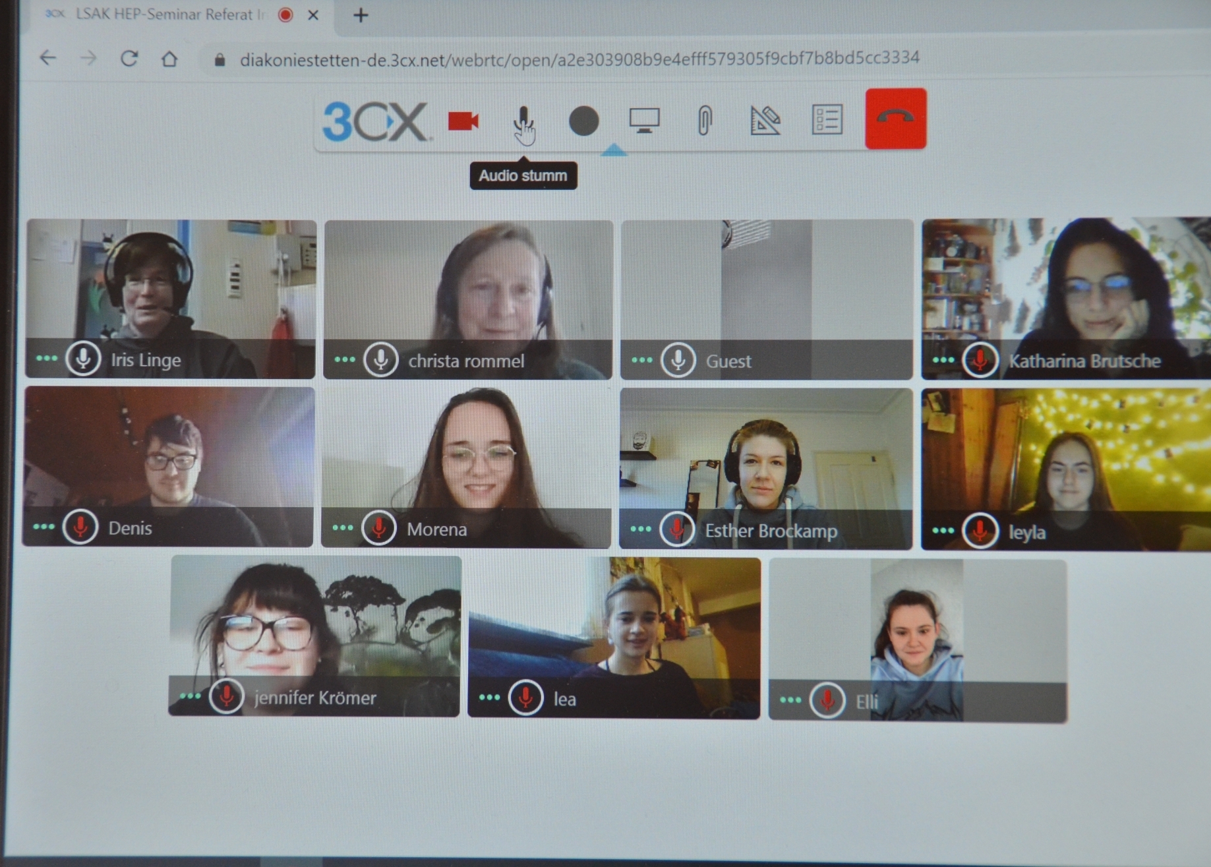Turn off the camera with the red video icon
This screenshot has height=867, width=1211.
click(x=463, y=121)
